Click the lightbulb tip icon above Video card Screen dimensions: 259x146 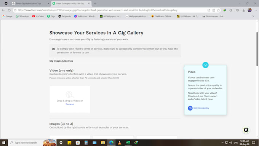205,65
